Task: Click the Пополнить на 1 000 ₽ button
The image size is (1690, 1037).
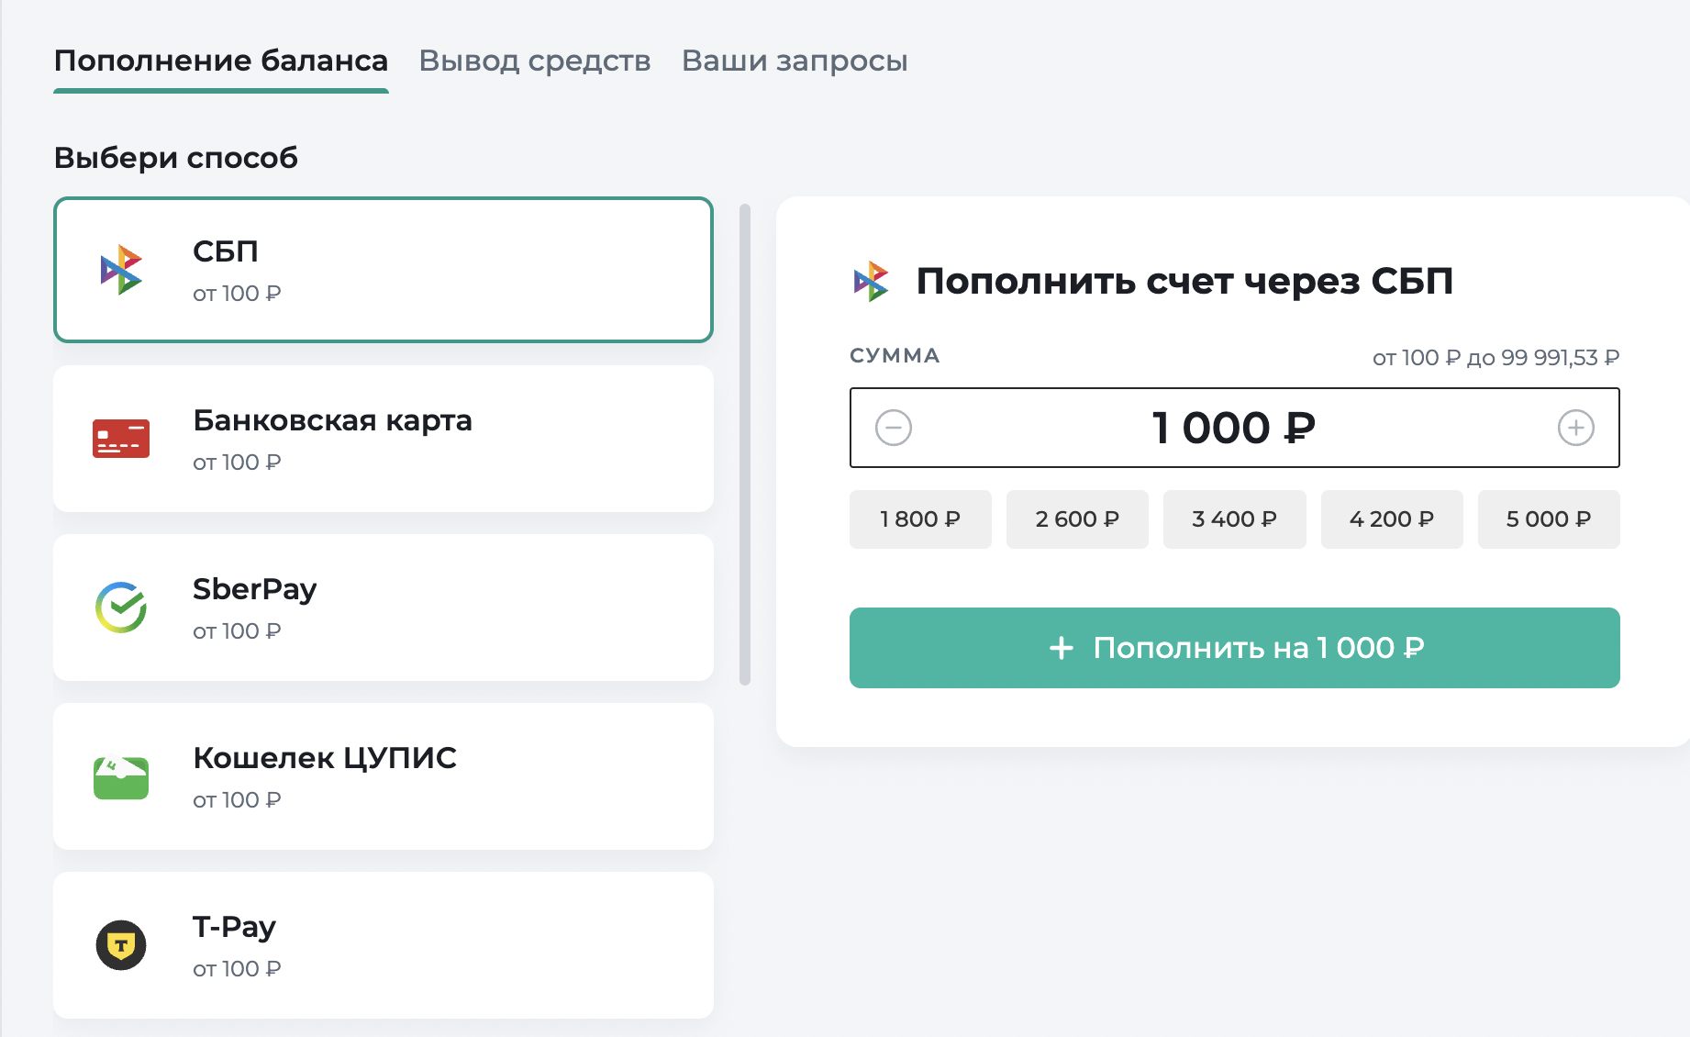Action: (x=1235, y=648)
